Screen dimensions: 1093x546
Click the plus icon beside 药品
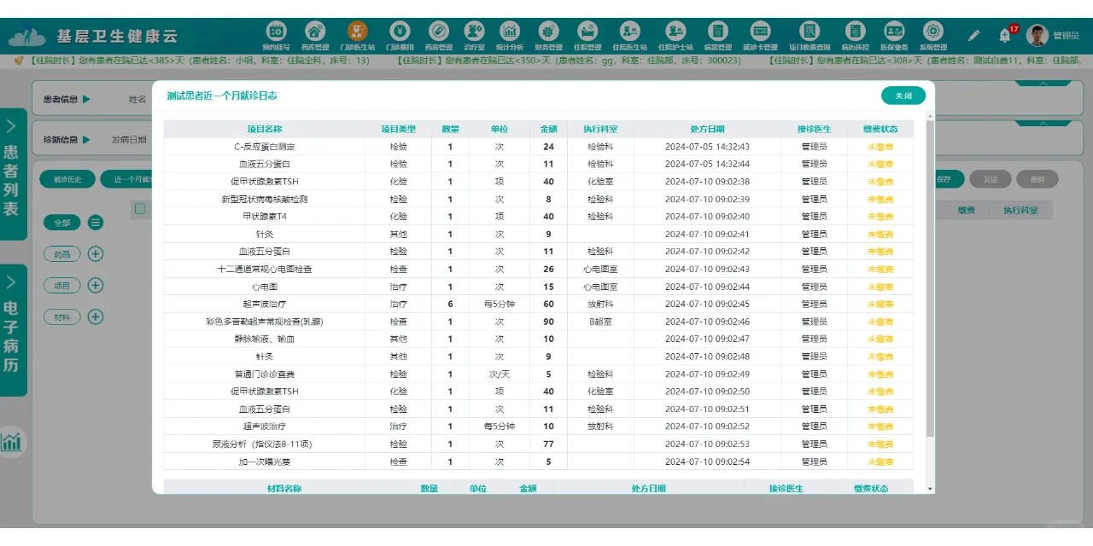click(x=96, y=253)
